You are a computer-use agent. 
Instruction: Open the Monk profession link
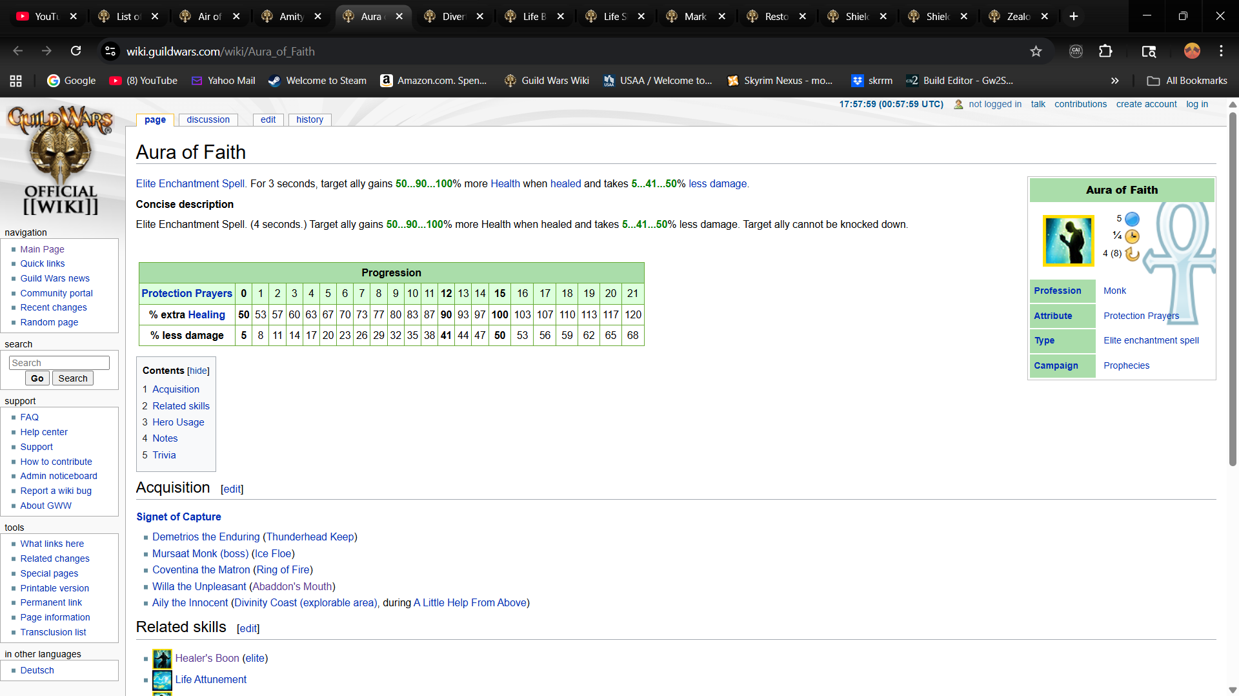(1114, 291)
